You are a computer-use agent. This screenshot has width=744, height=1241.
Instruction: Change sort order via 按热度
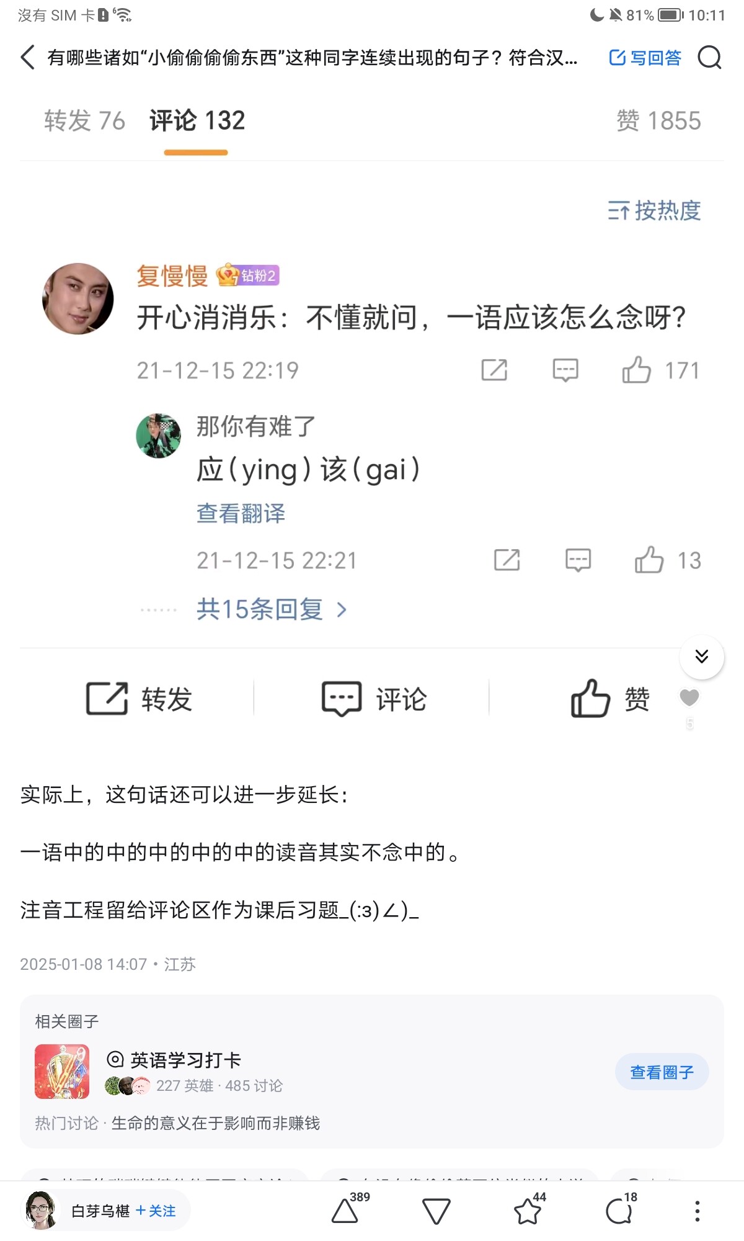[654, 211]
